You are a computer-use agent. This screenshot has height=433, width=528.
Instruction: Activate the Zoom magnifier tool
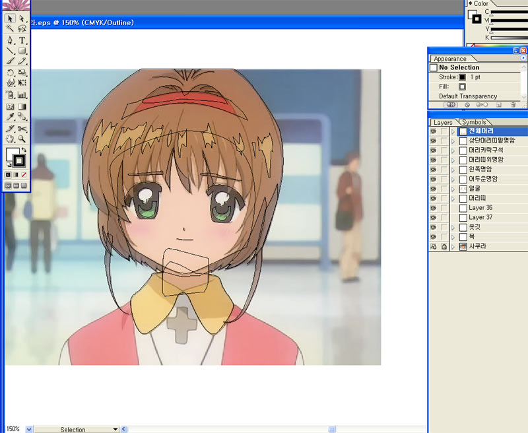[22, 139]
